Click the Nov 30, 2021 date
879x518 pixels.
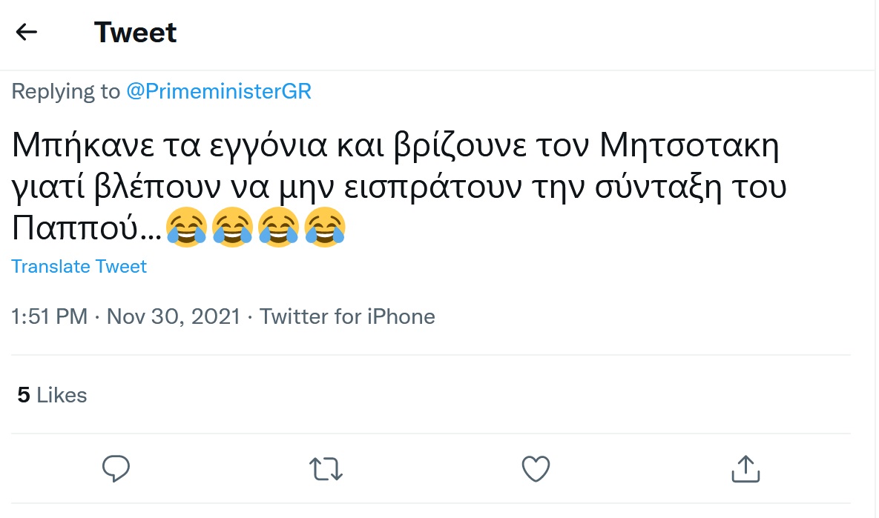point(174,317)
